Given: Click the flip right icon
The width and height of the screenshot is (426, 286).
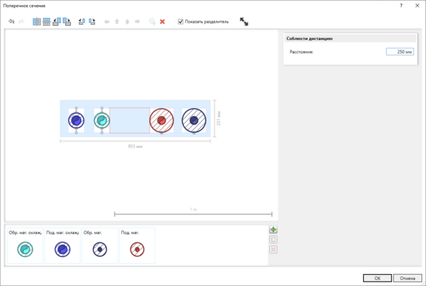Looking at the screenshot, I should tap(92, 21).
